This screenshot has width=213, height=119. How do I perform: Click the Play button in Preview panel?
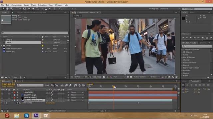point(191,38)
